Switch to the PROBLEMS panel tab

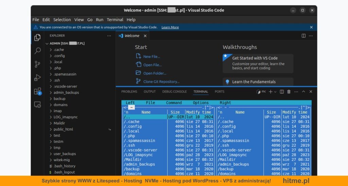(129, 91)
